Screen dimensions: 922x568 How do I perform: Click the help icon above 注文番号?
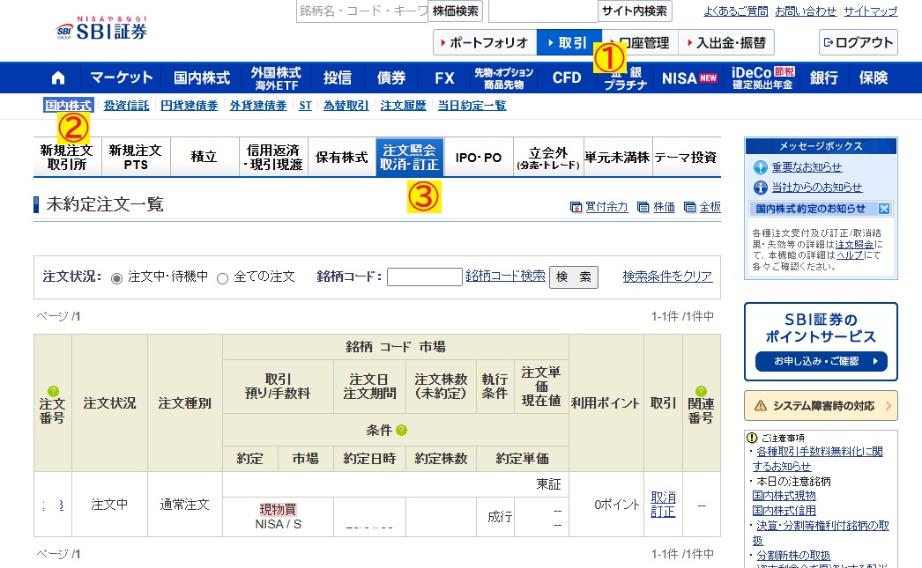point(53,390)
